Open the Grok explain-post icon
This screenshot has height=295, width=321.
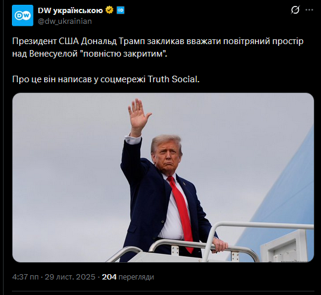295,10
